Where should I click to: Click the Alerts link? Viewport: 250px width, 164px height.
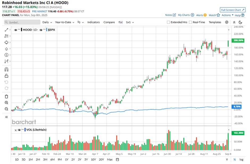point(199,15)
